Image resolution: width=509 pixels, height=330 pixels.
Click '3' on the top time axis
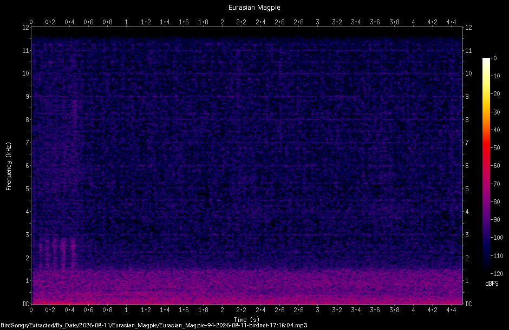317,22
